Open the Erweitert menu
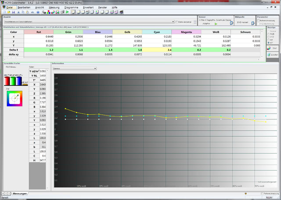 pyautogui.click(x=88, y=7)
